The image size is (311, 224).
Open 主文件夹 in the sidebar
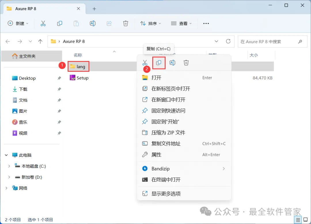click(x=32, y=56)
